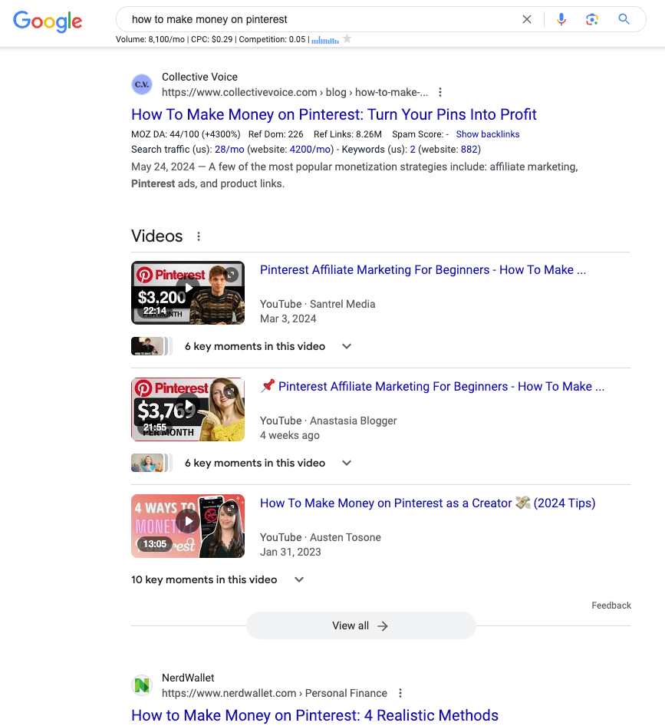Viewport: 665px width, 726px height.
Task: Click the 4200/mo website traffic link
Action: point(310,150)
